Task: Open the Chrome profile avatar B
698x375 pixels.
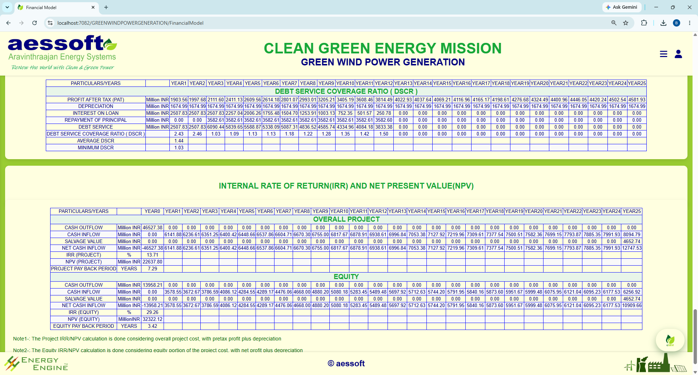Action: 677,23
